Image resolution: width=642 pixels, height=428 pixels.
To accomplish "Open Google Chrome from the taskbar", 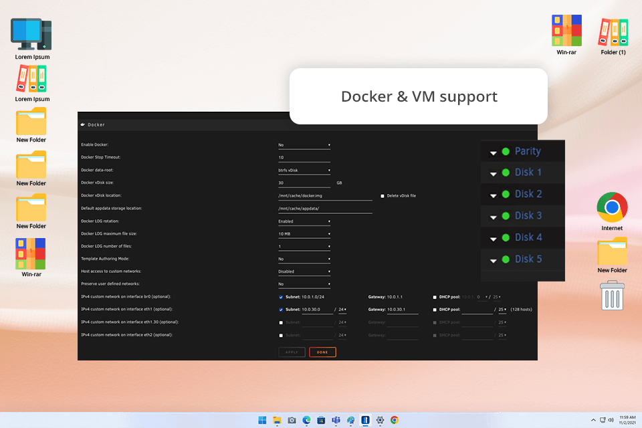I will [x=395, y=420].
